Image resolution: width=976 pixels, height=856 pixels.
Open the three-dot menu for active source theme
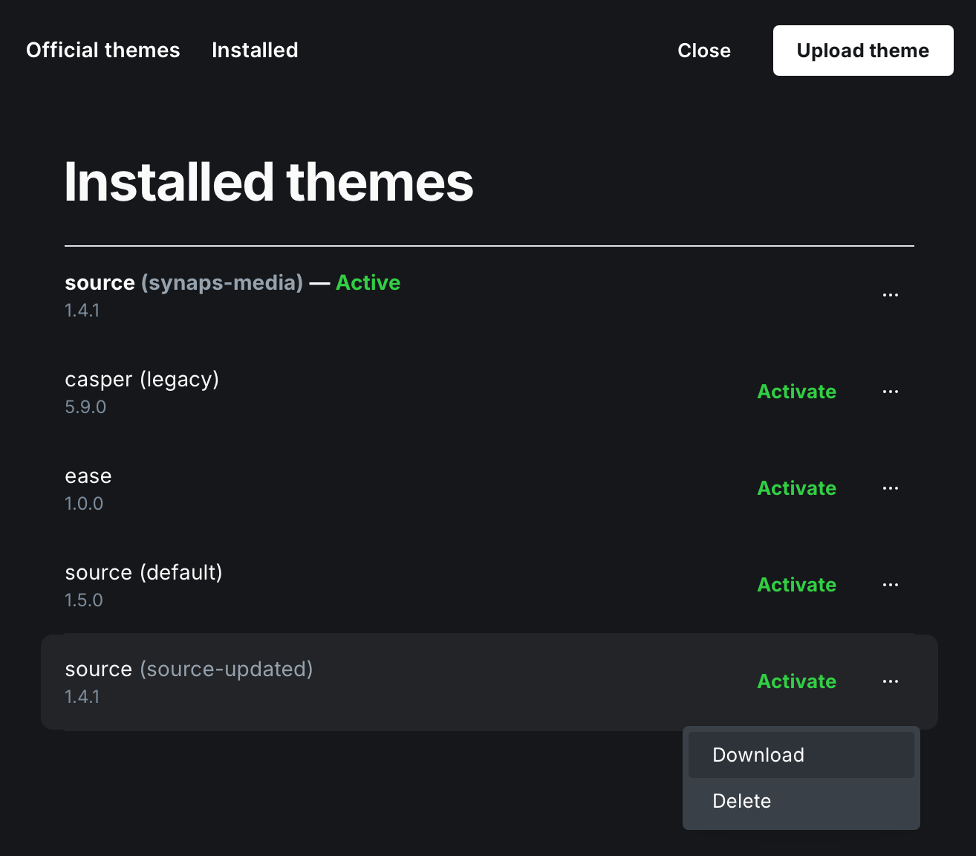(x=890, y=295)
